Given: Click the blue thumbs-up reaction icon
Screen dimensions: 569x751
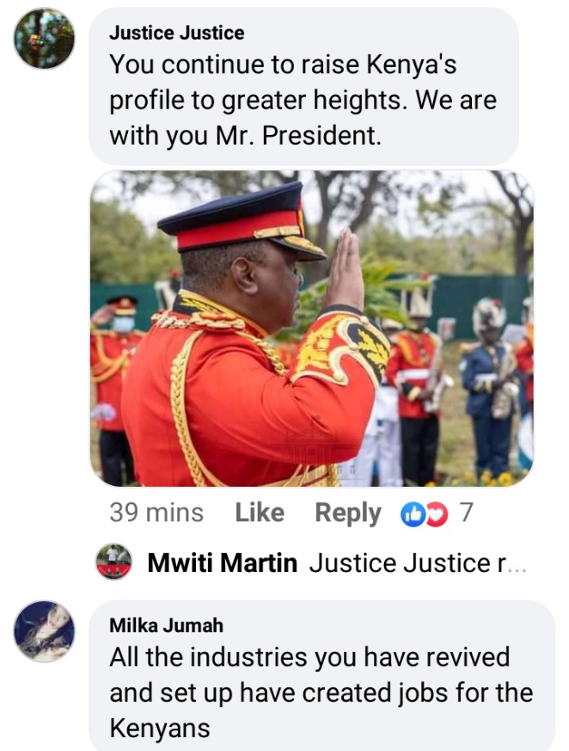Looking at the screenshot, I should pyautogui.click(x=413, y=514).
